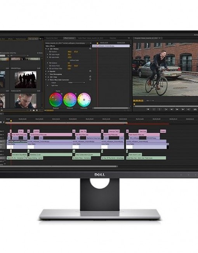Click the Highlights color wheel

(84, 99)
